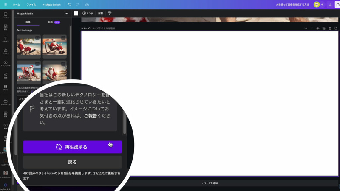The width and height of the screenshot is (340, 191).
Task: Click ページを追加 button below canvas
Action: coord(210,183)
